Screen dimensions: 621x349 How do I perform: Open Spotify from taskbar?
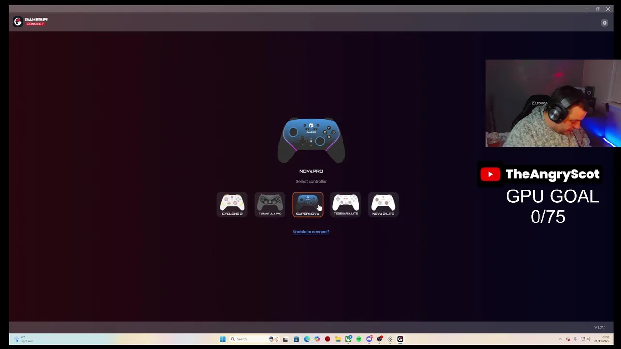tap(359, 339)
